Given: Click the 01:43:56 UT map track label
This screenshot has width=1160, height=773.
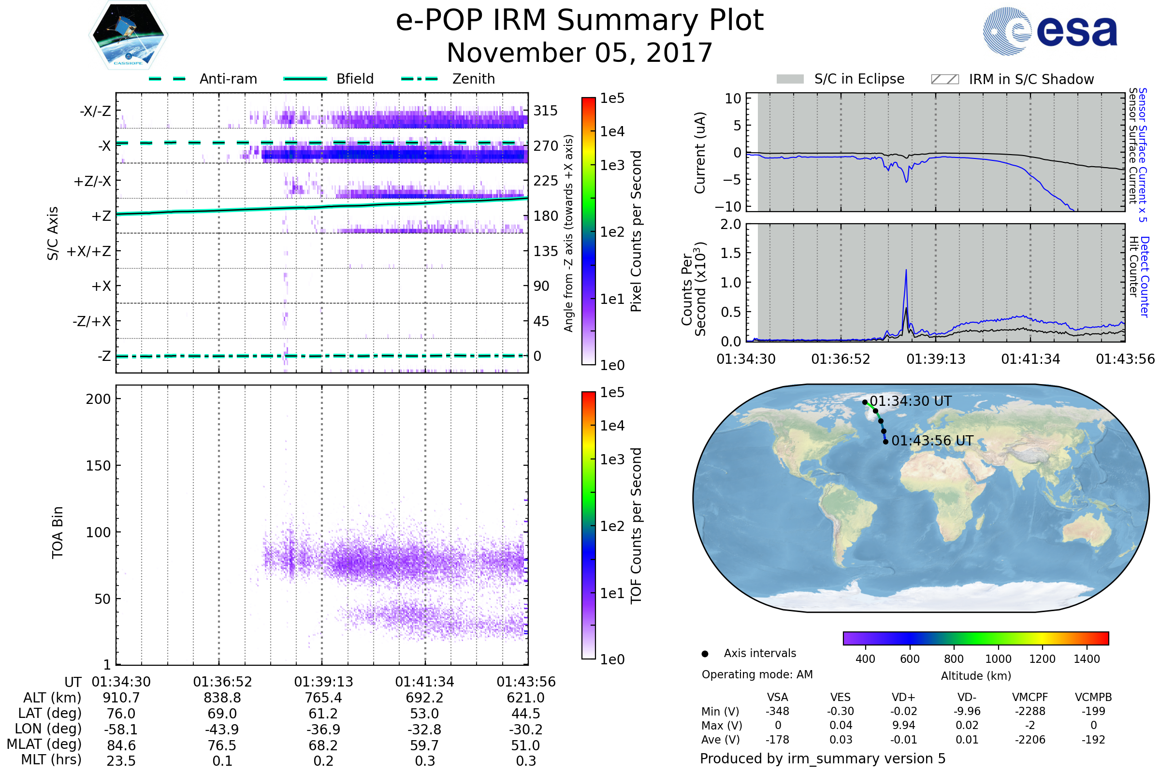Looking at the screenshot, I should 932,441.
